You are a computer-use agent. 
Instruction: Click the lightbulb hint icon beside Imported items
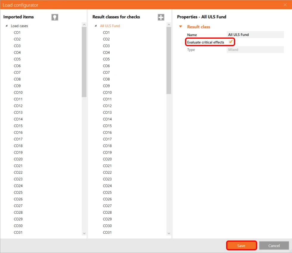tap(55, 17)
